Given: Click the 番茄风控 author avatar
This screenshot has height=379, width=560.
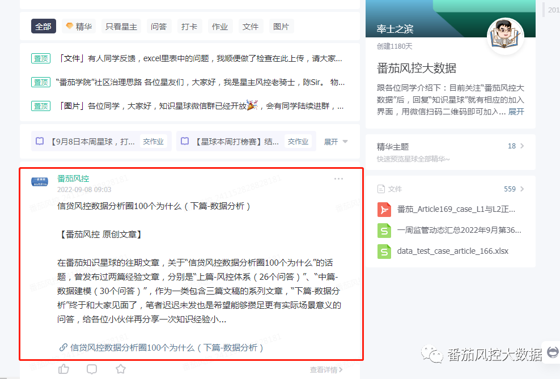Looking at the screenshot, I should (40, 182).
